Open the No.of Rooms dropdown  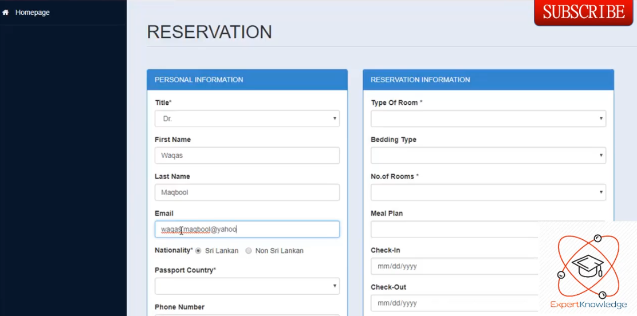click(488, 192)
